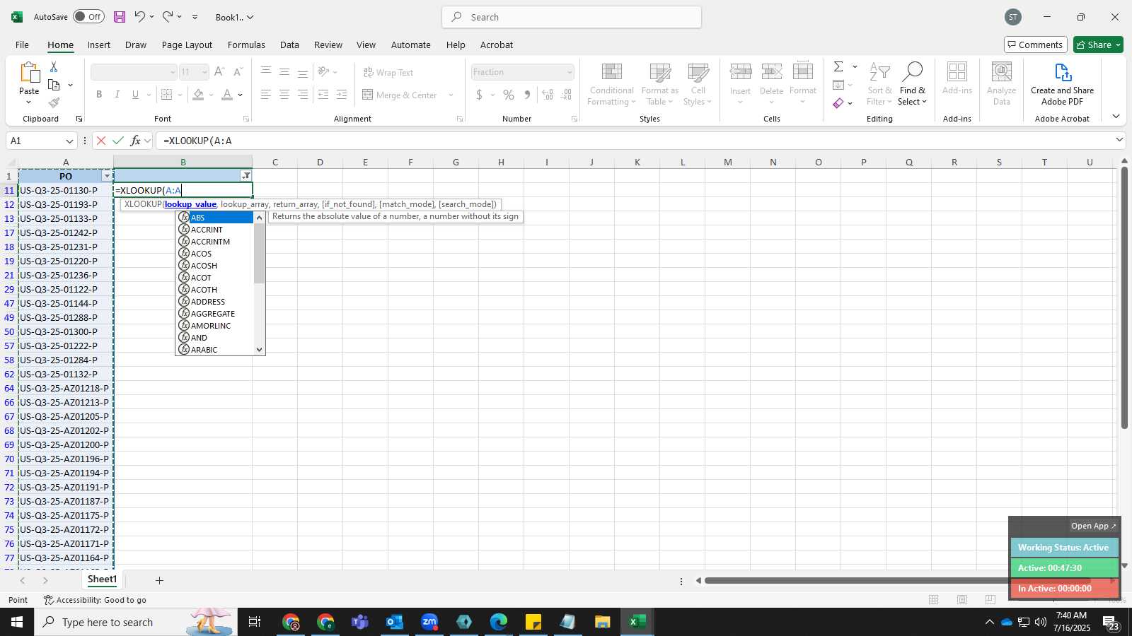Viewport: 1132px width, 636px height.
Task: Click the Add-ins icon
Action: click(x=957, y=71)
